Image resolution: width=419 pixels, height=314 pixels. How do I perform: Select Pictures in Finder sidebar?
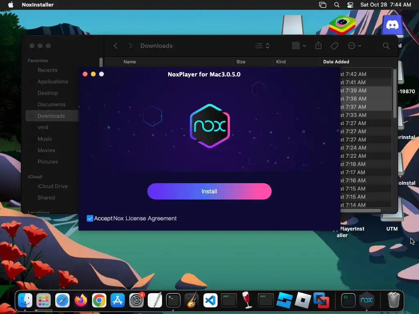point(47,162)
